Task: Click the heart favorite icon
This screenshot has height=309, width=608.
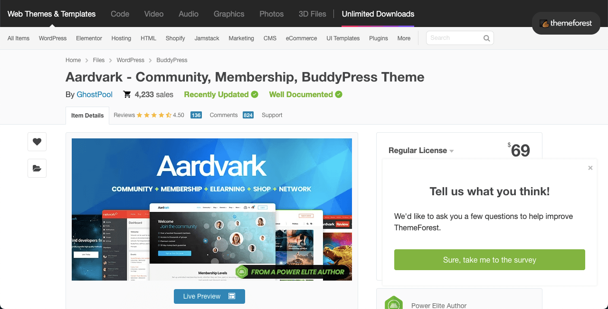Action: coord(37,142)
